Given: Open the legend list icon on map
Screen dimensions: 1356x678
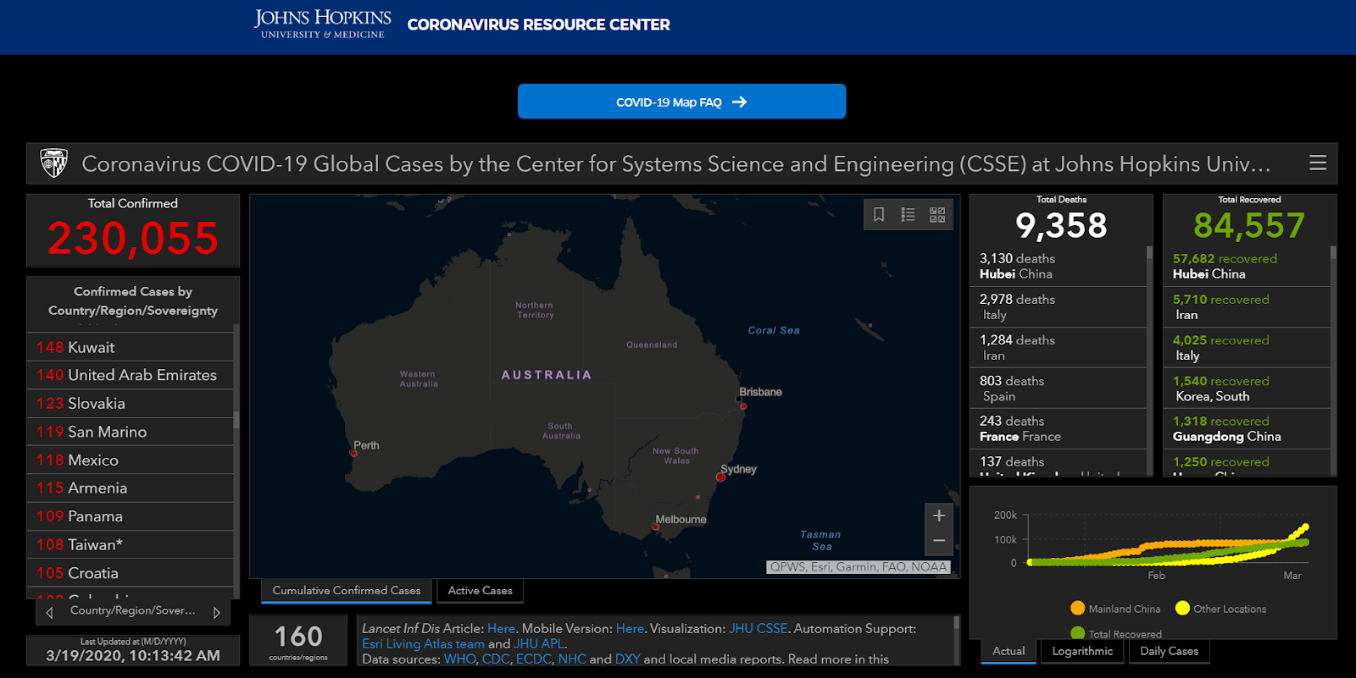Looking at the screenshot, I should [908, 215].
